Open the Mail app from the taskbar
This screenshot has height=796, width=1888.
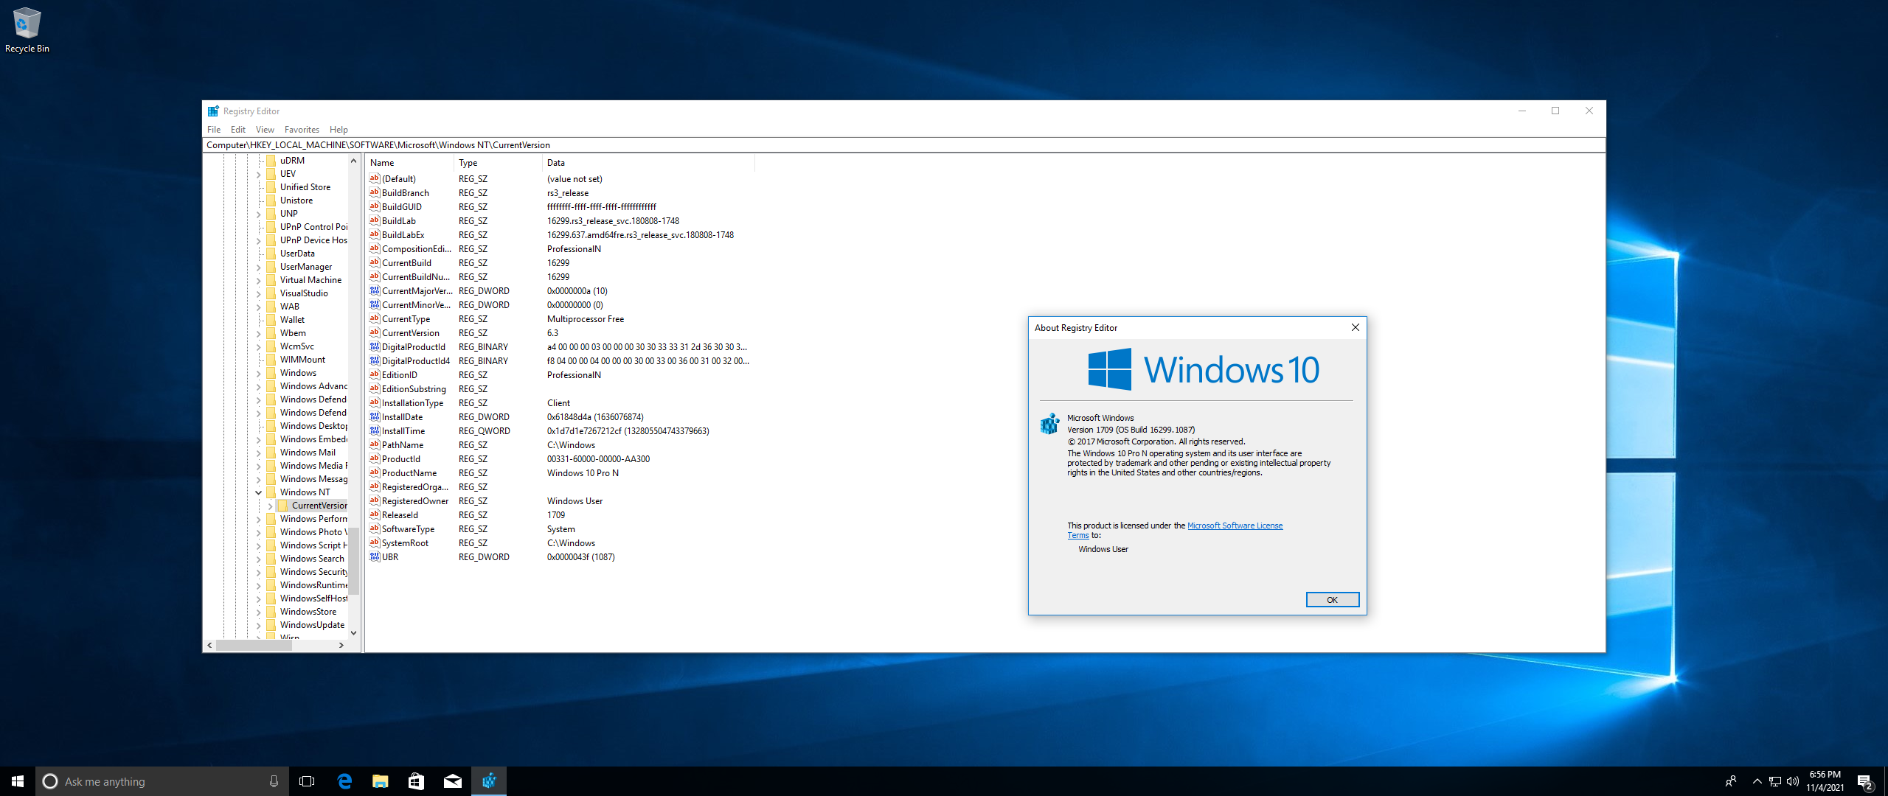pos(452,781)
